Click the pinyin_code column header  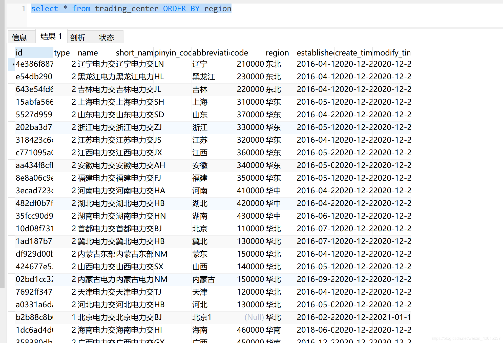point(173,53)
